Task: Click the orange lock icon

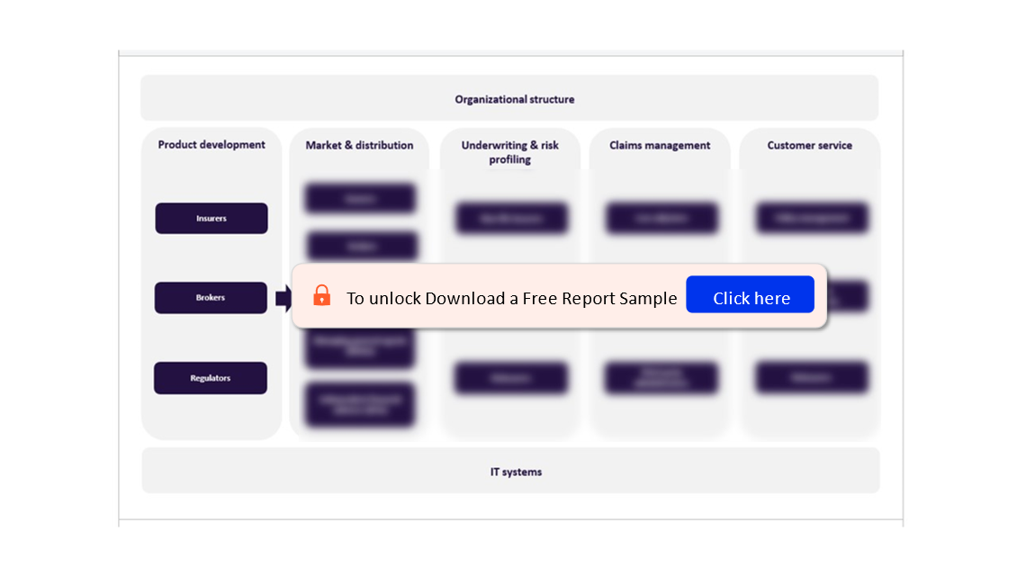Action: 321,295
